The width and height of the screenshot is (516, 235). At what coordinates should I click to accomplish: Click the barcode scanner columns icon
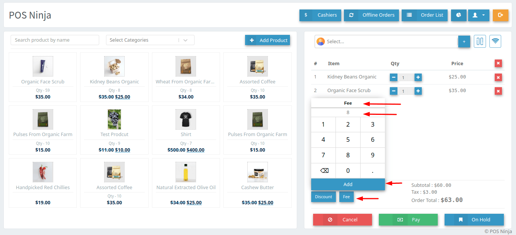[480, 41]
